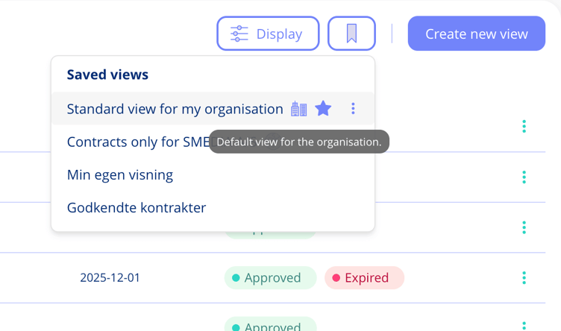Open kebab menu for 2025-12-01 row

(x=524, y=277)
